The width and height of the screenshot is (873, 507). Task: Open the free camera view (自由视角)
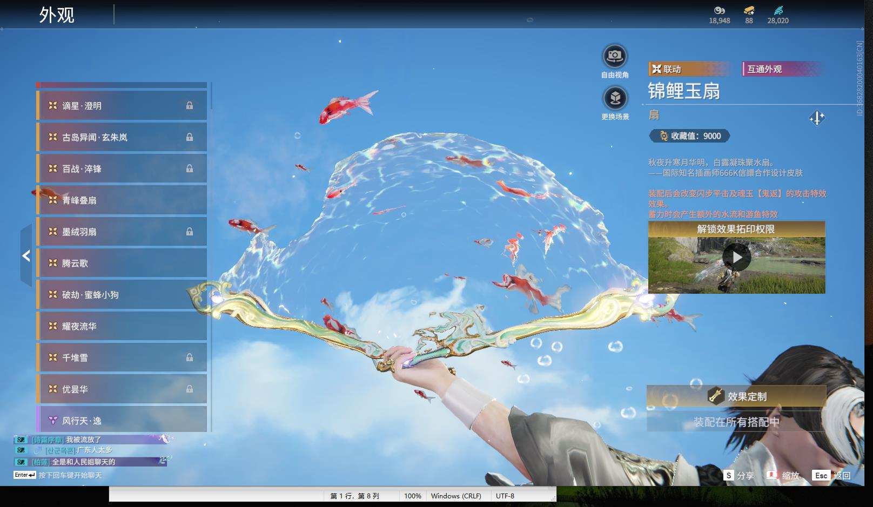[615, 56]
